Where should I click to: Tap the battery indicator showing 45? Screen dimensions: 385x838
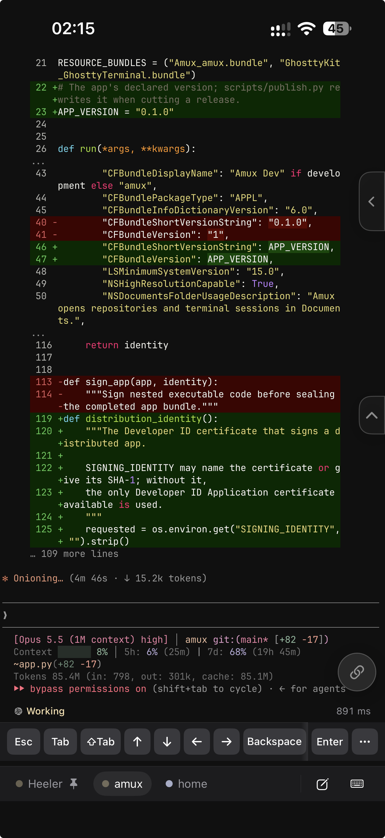(337, 29)
